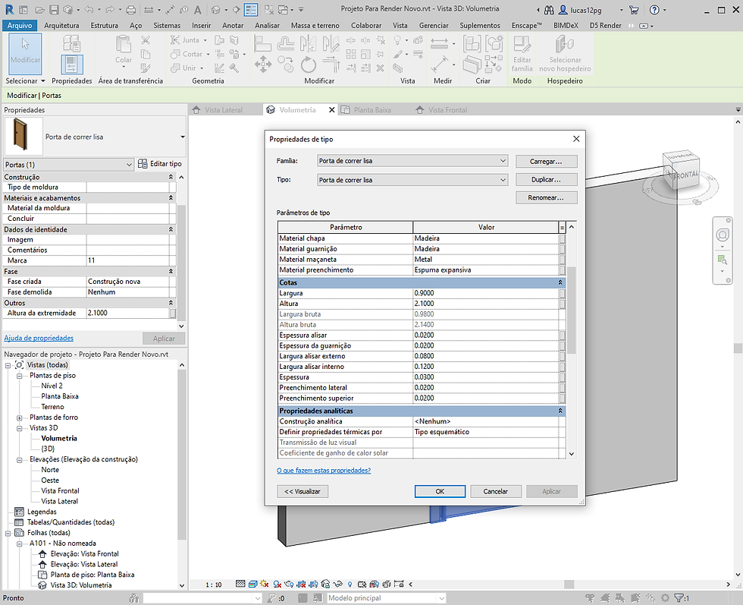Open the Enscape ribbon tab

coord(526,26)
